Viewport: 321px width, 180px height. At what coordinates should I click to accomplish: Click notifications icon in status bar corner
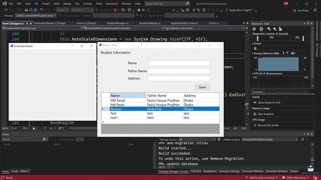tap(315, 178)
